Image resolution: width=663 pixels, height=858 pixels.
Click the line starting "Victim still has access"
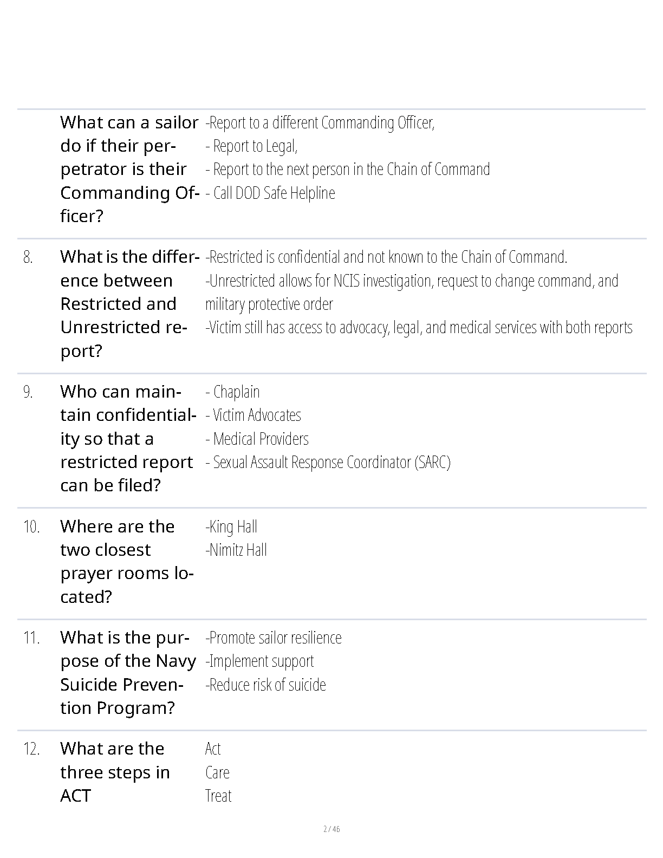(419, 328)
